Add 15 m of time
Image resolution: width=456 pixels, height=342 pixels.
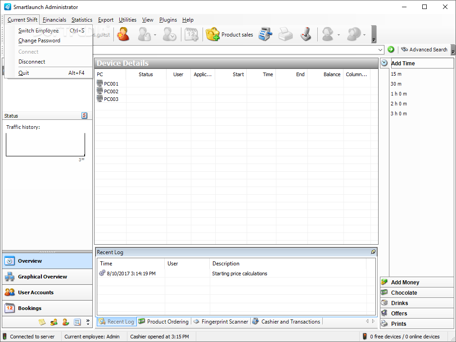396,74
